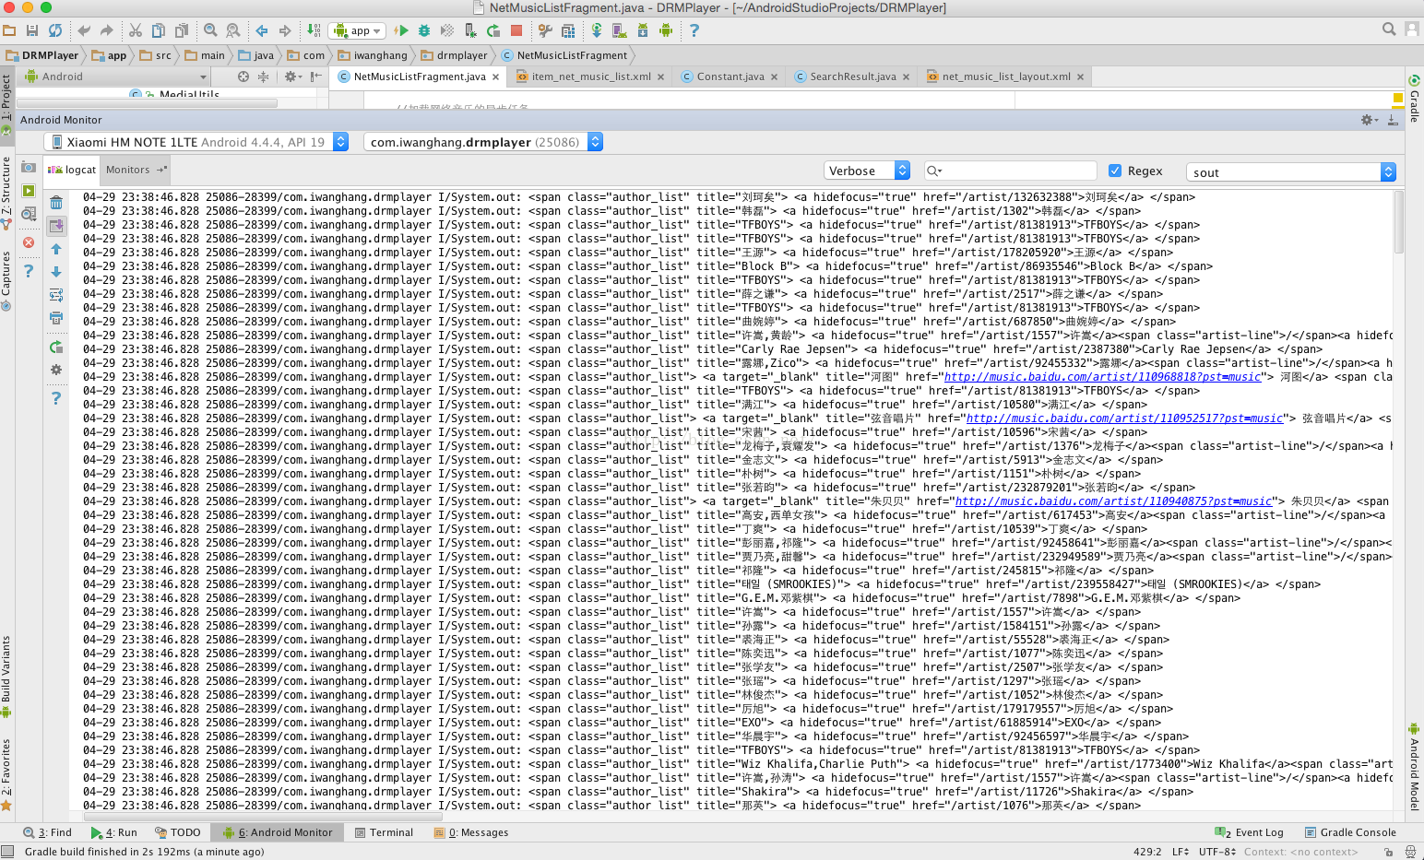Image resolution: width=1424 pixels, height=860 pixels.
Task: Open the Help question mark in the main toolbar
Action: point(694,30)
